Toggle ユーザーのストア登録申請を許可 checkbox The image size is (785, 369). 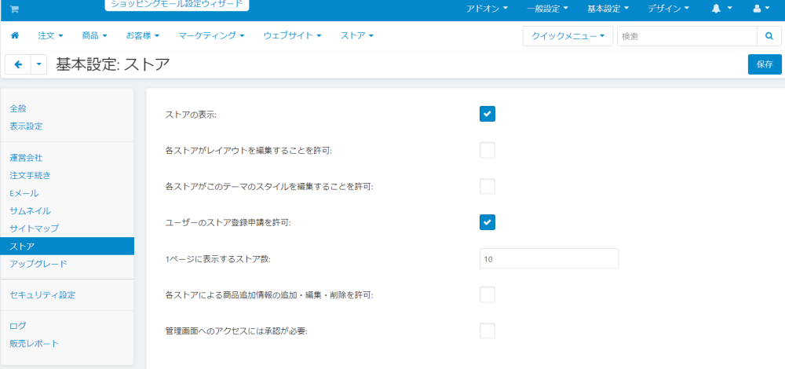[487, 222]
